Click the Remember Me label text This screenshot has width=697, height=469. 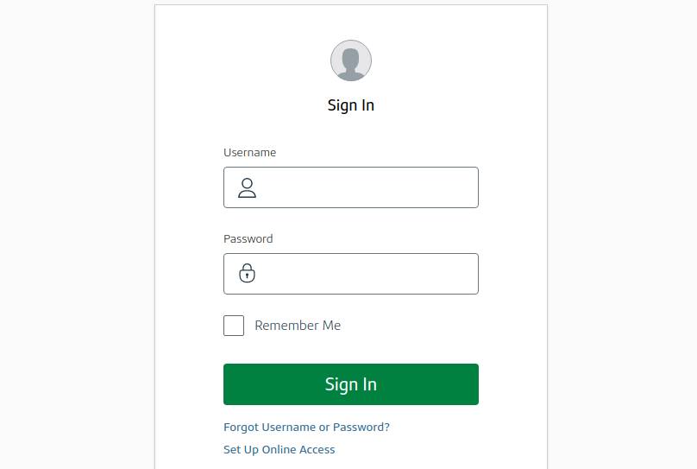click(x=298, y=326)
